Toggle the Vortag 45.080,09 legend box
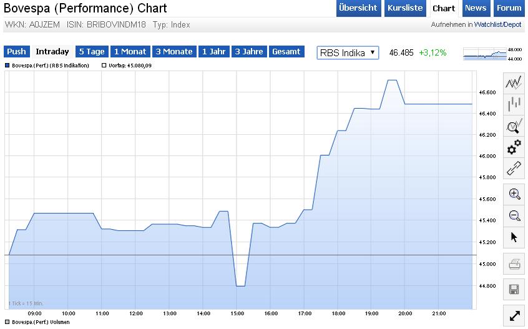Screen dimensions: 528x329 pyautogui.click(x=104, y=66)
